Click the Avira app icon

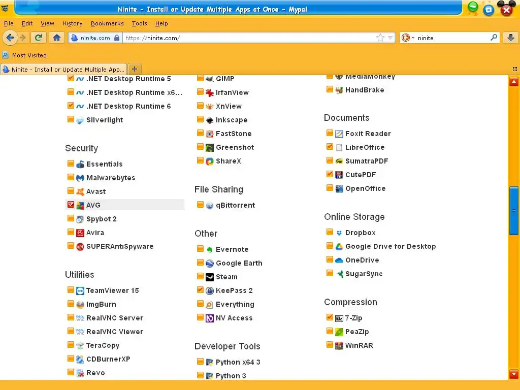pos(80,233)
